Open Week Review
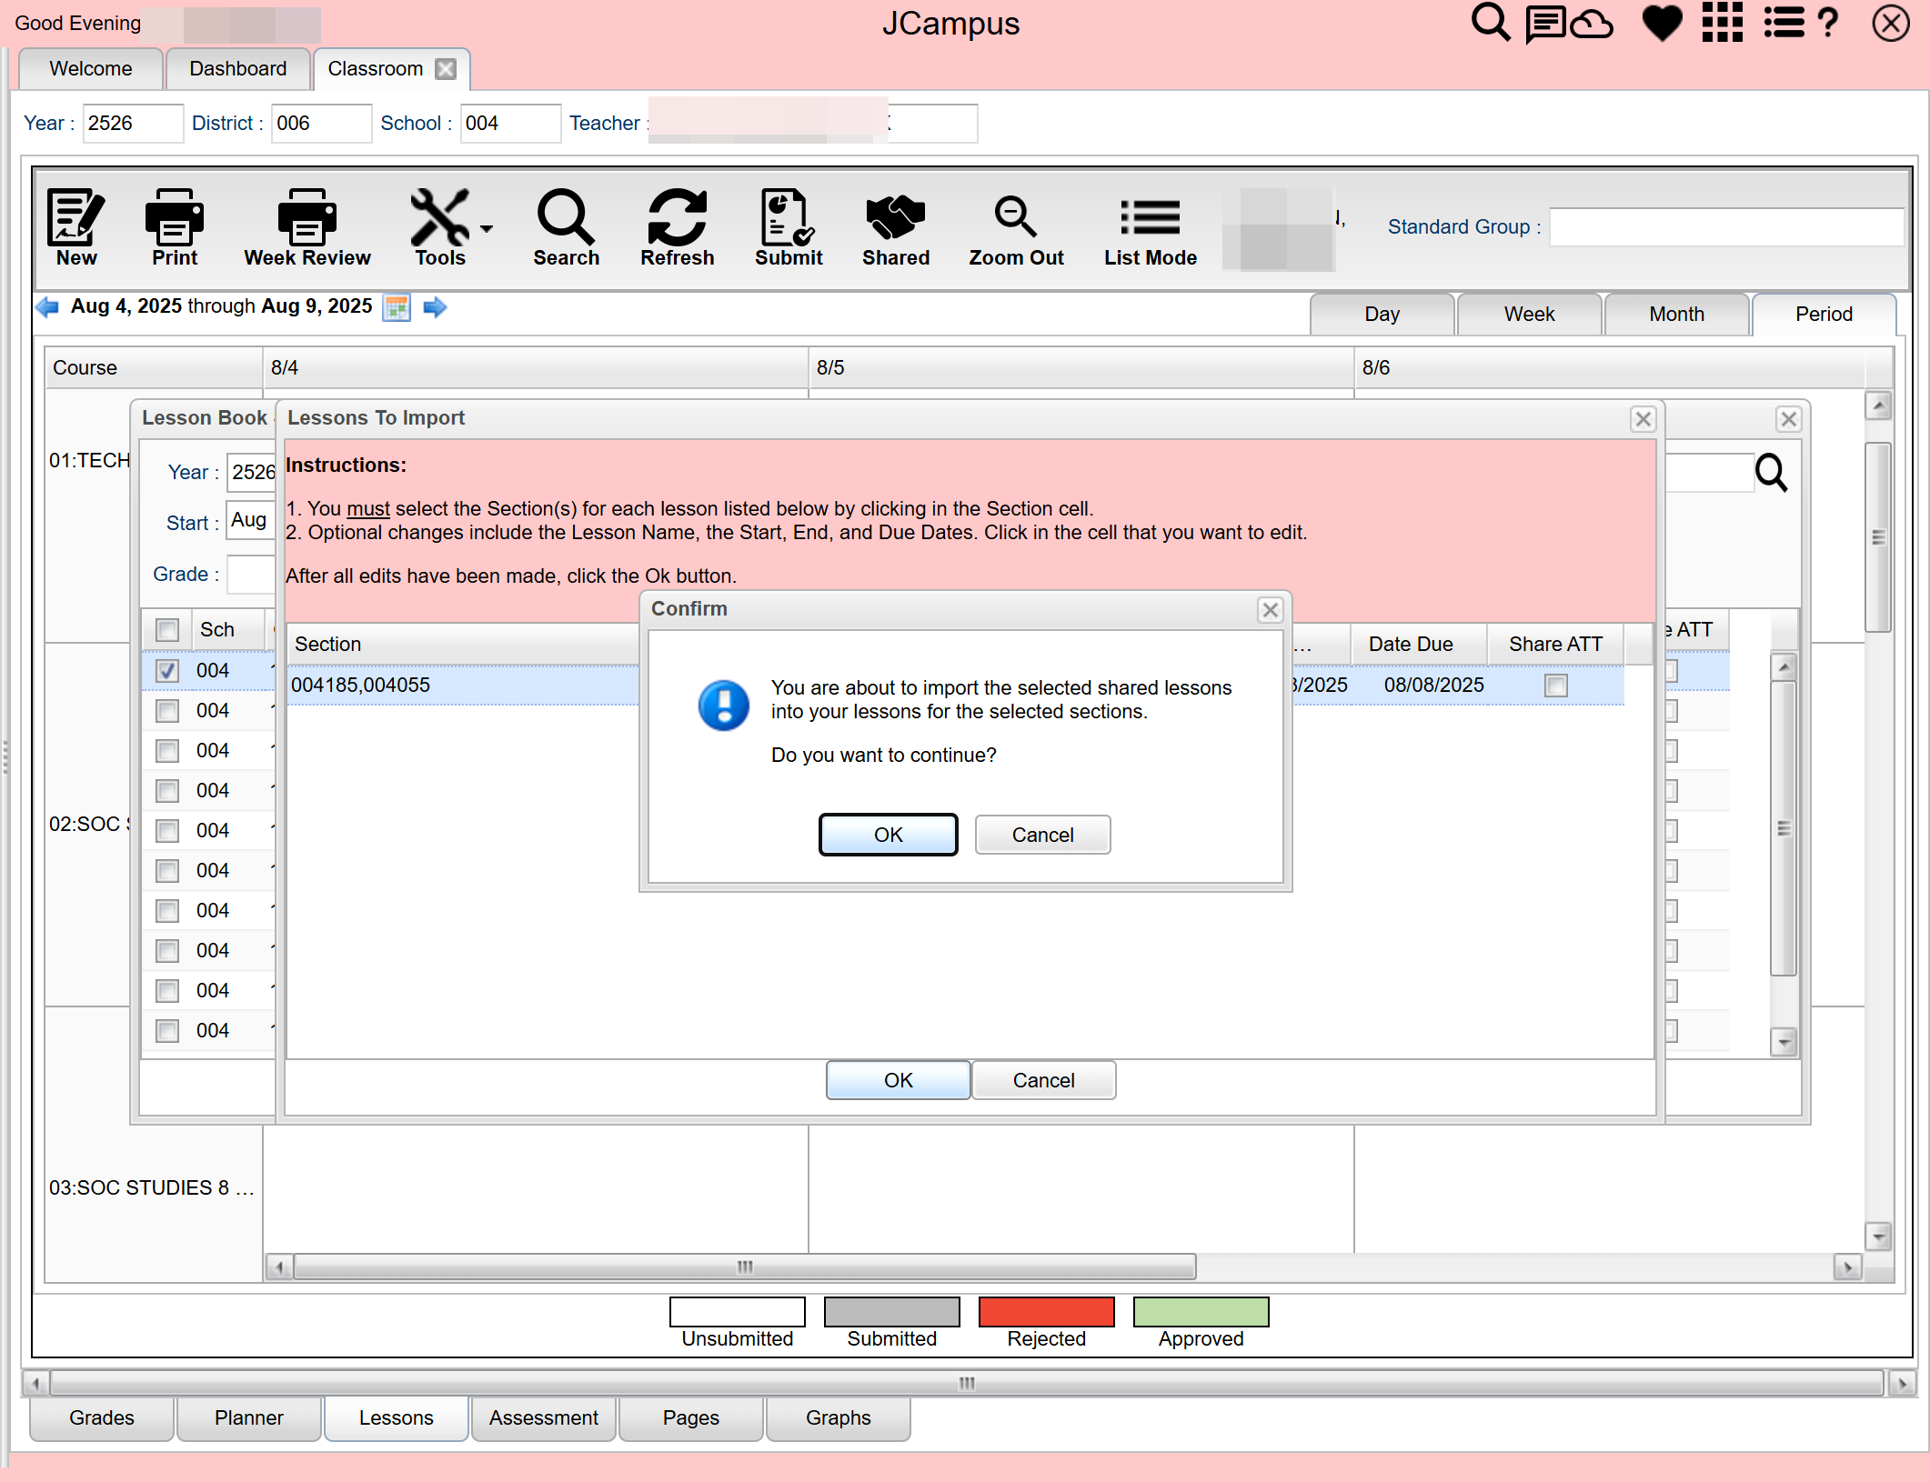 (x=307, y=227)
